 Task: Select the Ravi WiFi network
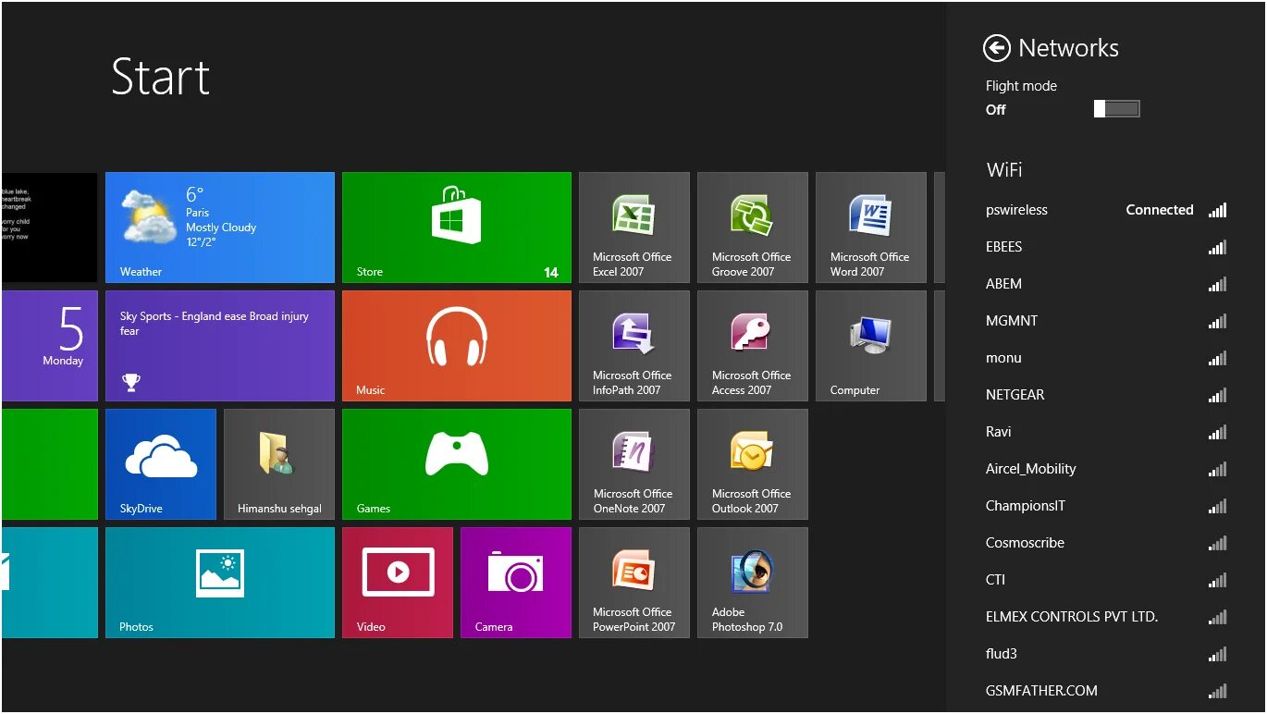(x=1106, y=432)
